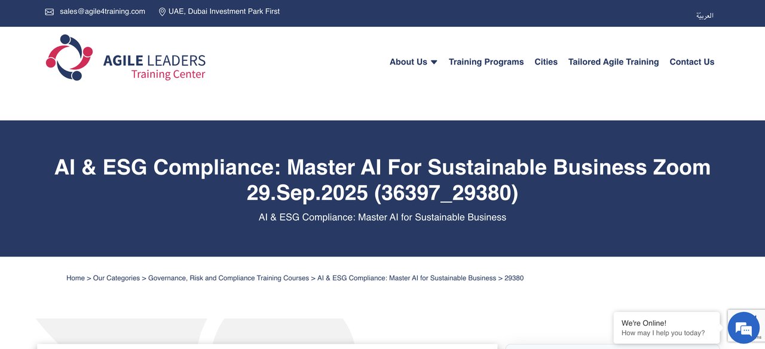
Task: Click the envelope email icon
Action: [x=50, y=11]
